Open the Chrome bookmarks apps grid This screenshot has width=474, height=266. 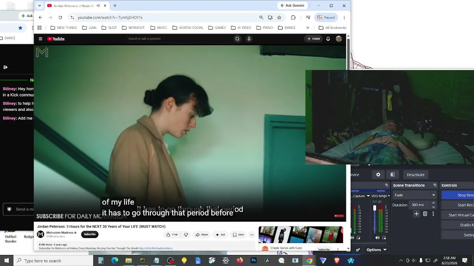click(x=39, y=28)
